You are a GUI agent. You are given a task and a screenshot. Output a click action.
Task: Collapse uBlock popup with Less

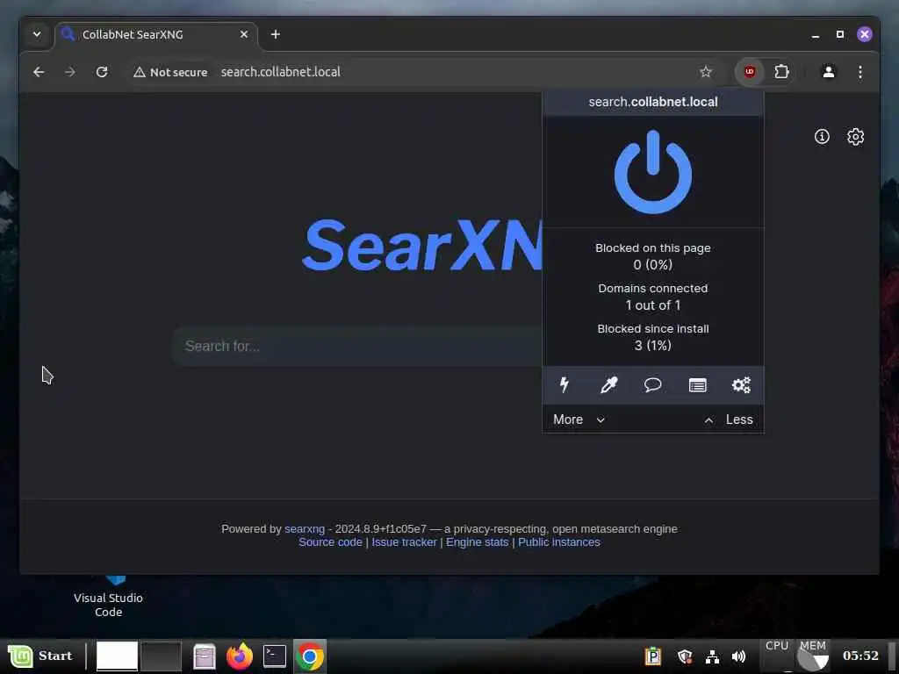click(x=729, y=419)
